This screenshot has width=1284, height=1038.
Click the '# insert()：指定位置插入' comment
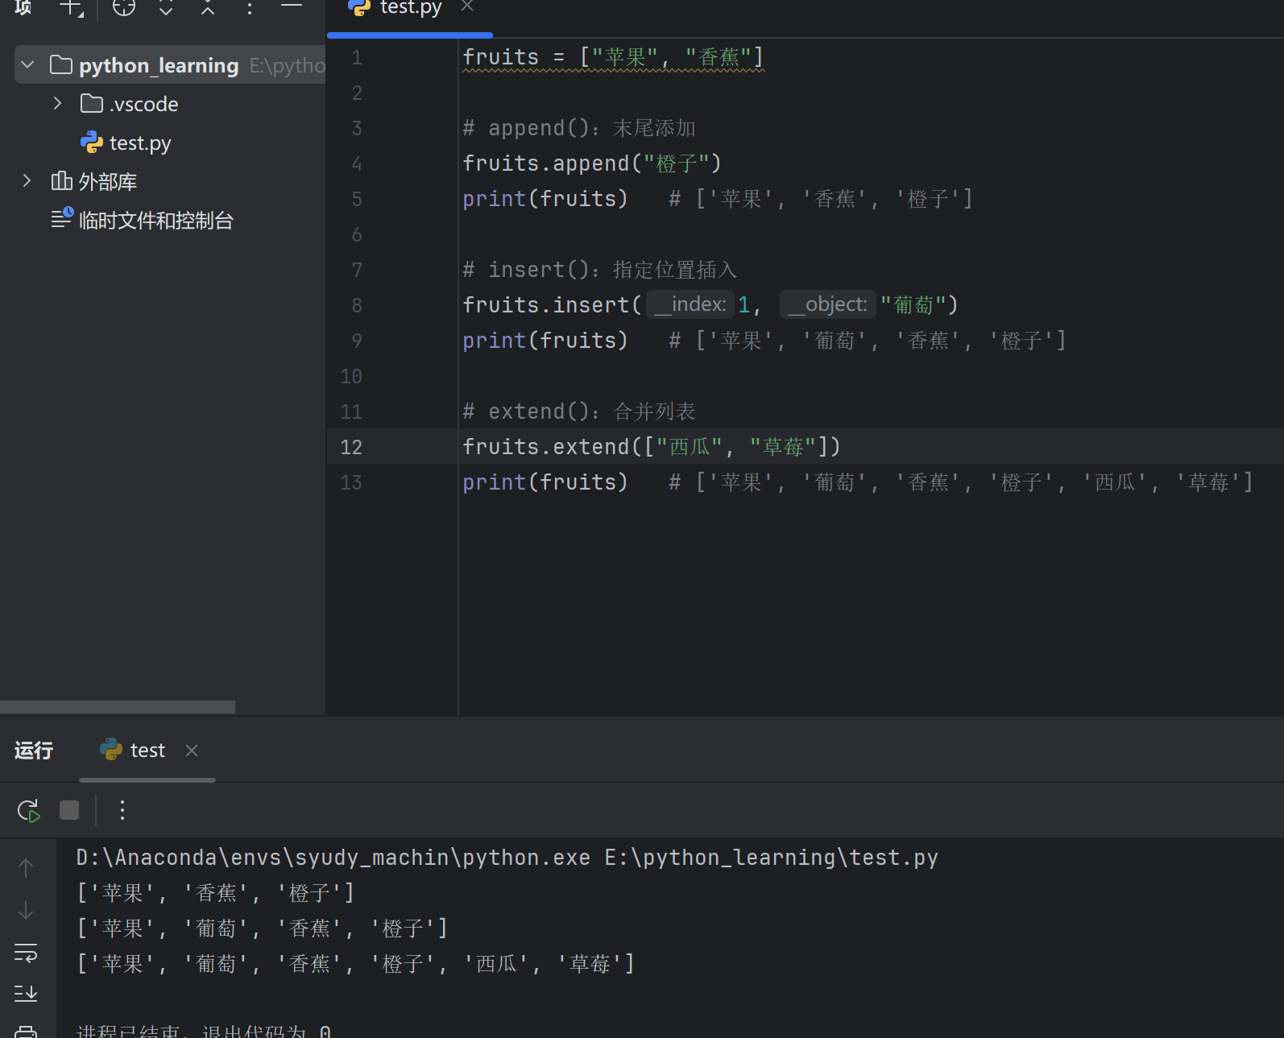(x=599, y=270)
